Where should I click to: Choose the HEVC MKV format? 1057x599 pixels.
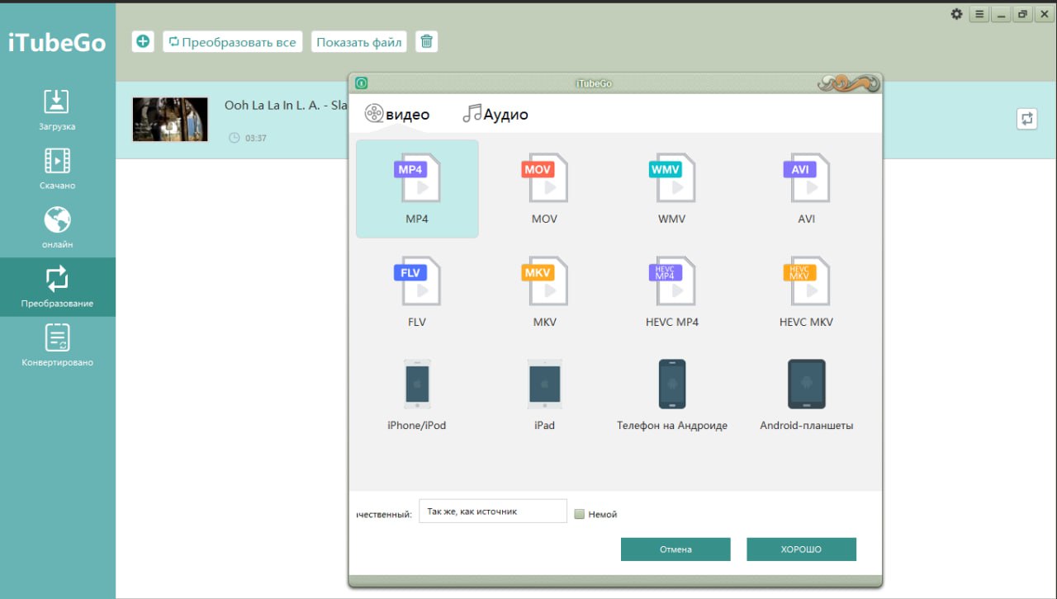(x=806, y=292)
